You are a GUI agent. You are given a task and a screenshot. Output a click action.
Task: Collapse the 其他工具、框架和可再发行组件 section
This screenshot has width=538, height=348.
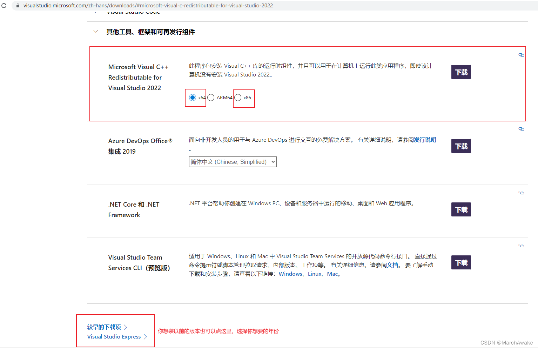[x=95, y=32]
